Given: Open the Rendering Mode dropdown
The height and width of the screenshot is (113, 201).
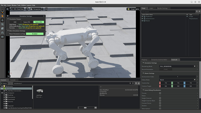Looking at the screenshot, I should pos(177,66).
